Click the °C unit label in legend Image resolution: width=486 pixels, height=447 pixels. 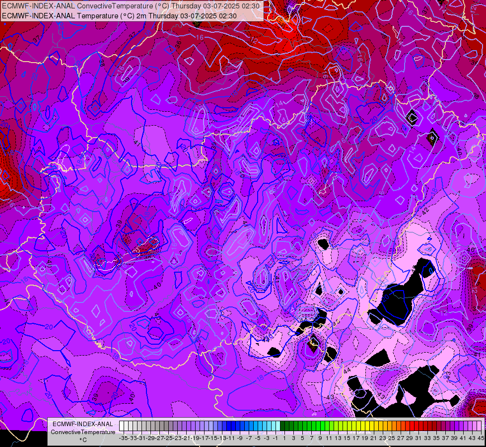tap(83, 440)
